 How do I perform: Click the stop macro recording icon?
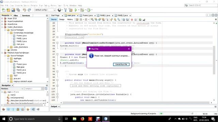(136, 20)
